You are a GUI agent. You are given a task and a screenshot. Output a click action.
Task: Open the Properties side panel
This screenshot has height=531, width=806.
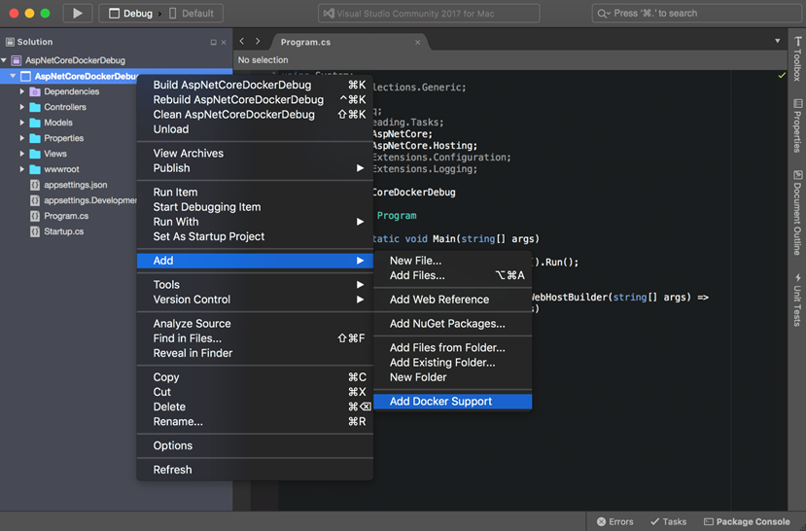(x=796, y=125)
